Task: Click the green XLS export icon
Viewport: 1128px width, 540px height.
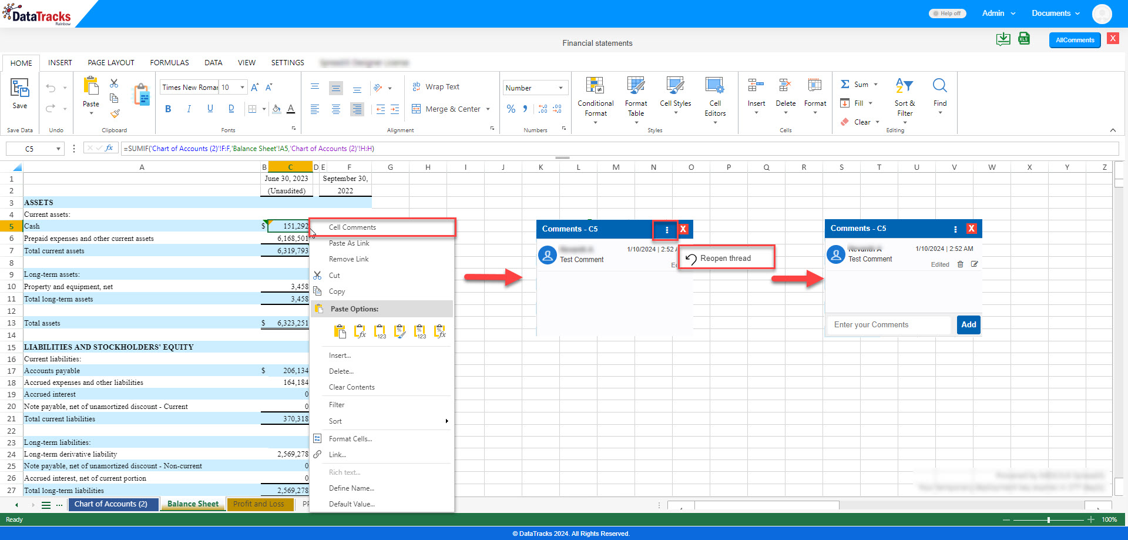Action: click(1024, 39)
